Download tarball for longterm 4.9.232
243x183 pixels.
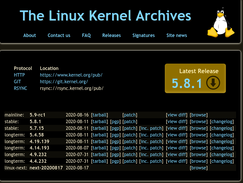point(100,155)
